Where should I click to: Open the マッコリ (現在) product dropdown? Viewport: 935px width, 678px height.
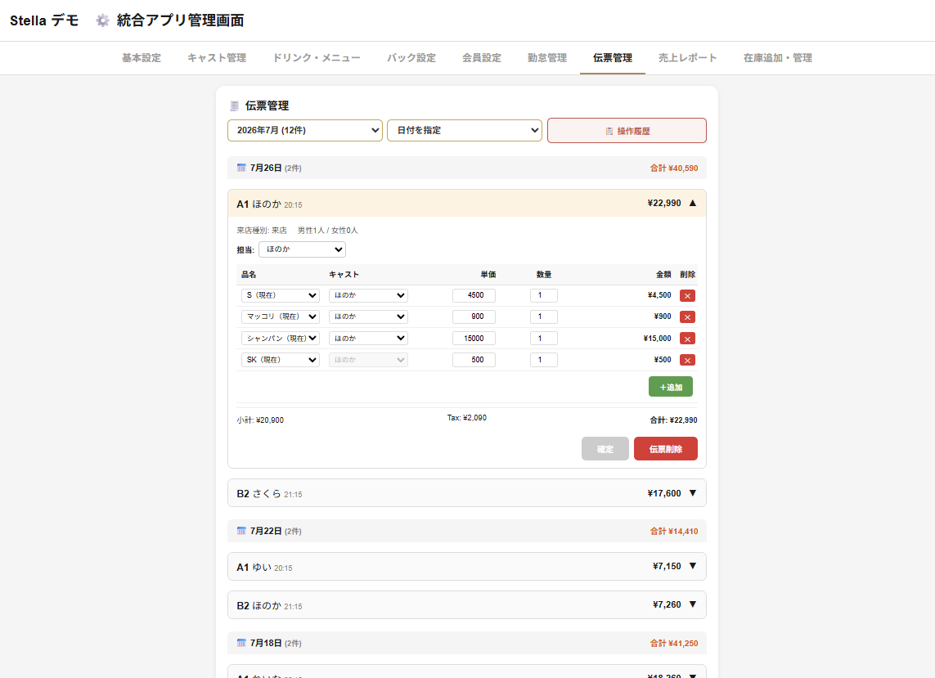tap(281, 317)
